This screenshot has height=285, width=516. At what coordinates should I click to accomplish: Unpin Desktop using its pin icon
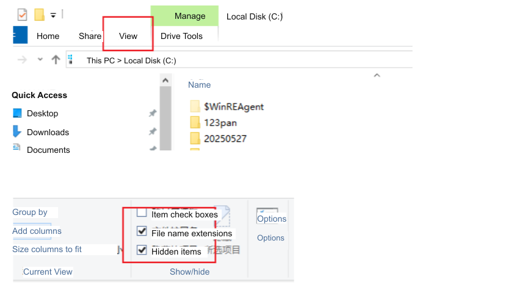pos(153,113)
